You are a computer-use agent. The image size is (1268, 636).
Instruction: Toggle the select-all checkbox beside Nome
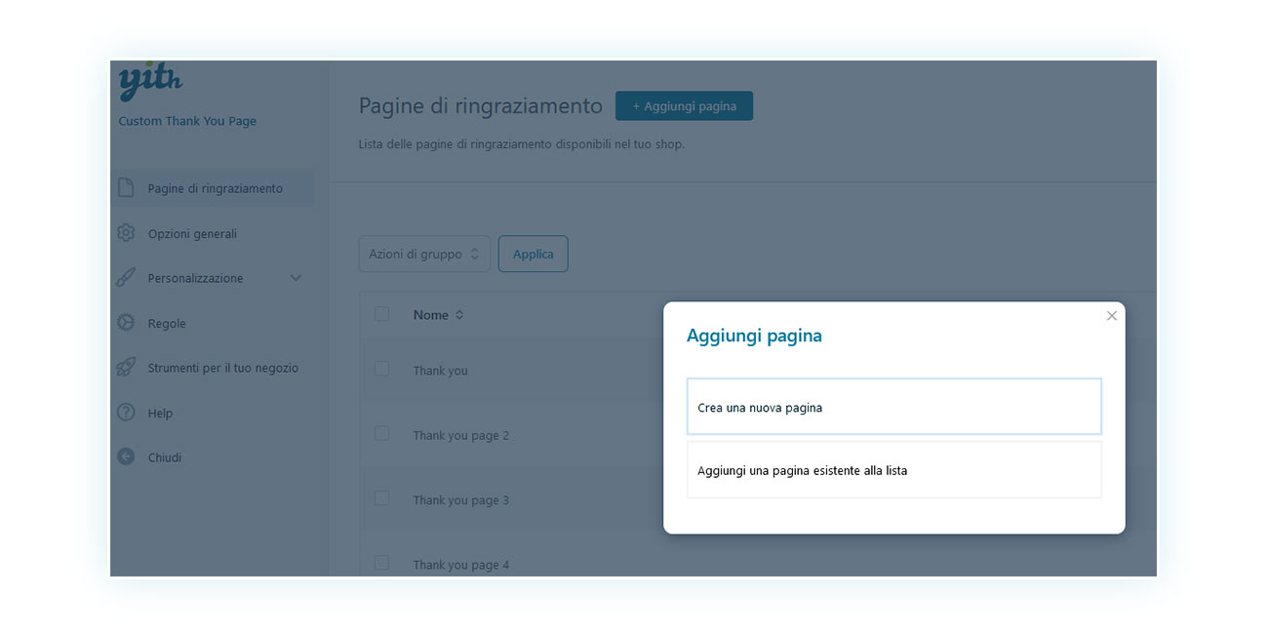pos(381,314)
